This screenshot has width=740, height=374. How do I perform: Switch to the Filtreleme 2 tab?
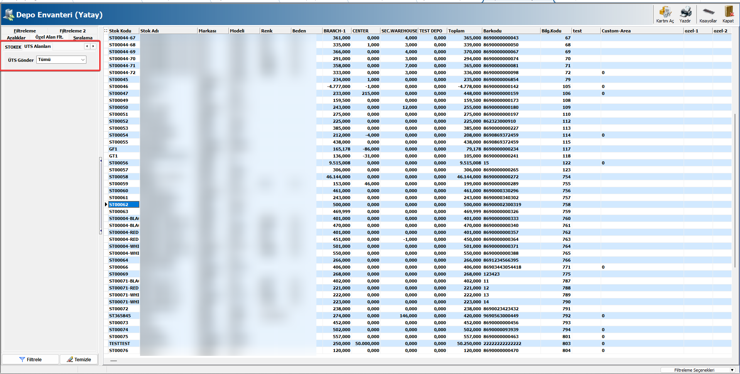73,31
